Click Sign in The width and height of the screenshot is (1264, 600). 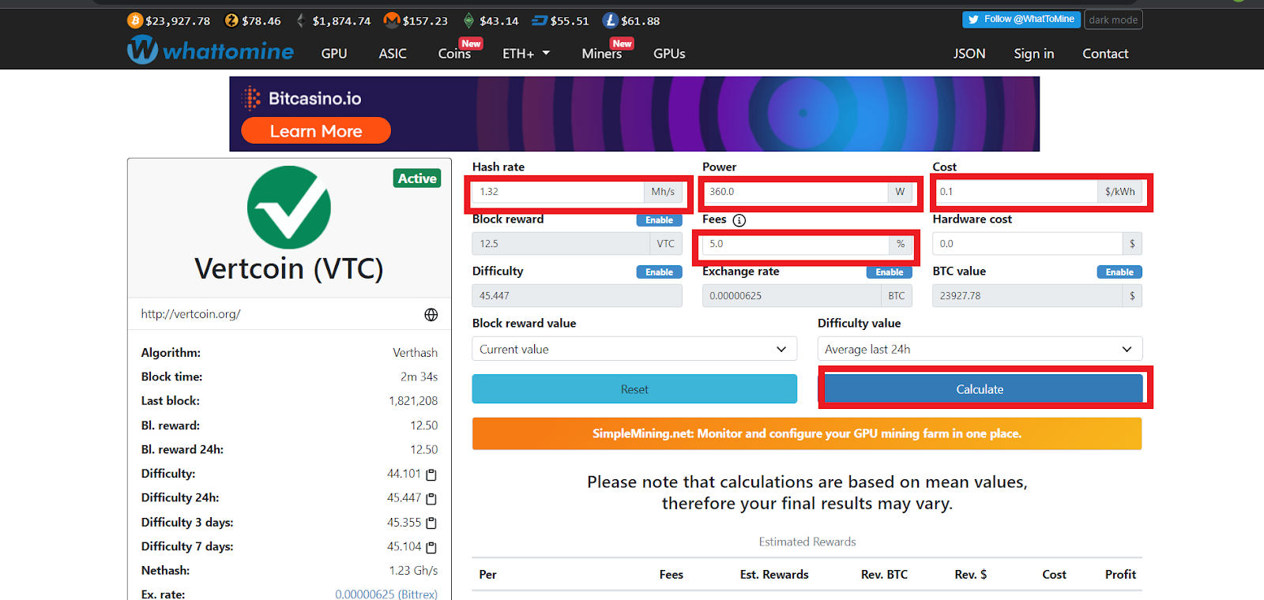(x=1034, y=54)
